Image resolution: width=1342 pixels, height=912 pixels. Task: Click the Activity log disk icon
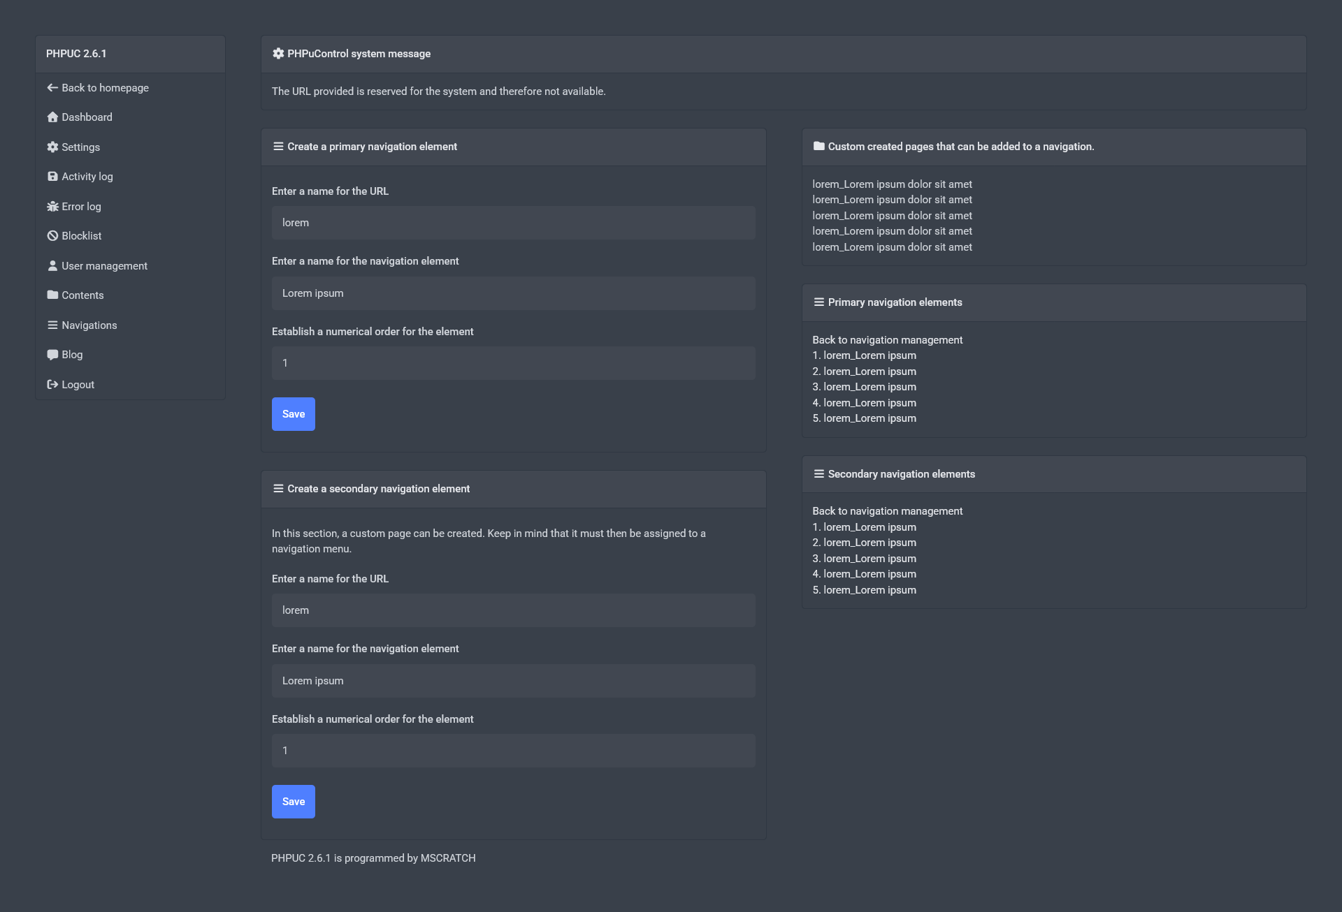point(52,177)
